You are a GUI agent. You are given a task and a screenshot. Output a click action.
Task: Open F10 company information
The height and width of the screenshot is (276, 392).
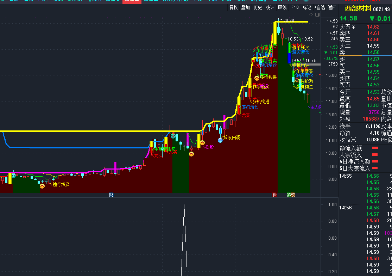[x=295, y=7]
